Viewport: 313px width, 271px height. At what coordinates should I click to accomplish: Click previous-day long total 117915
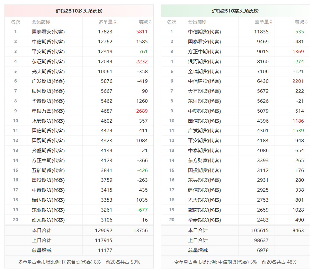point(104,240)
